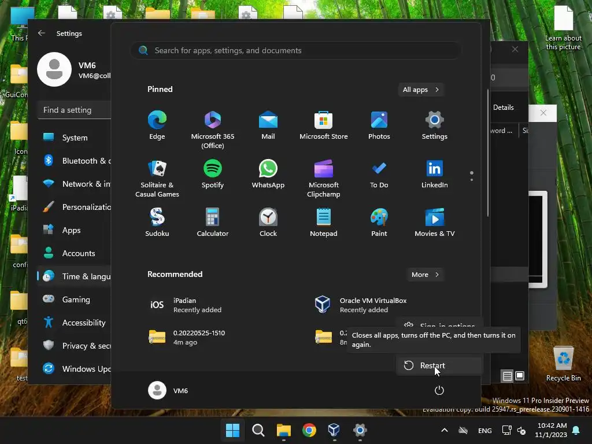Switch input language via ENG indicator
Image resolution: width=592 pixels, height=444 pixels.
tap(485, 430)
